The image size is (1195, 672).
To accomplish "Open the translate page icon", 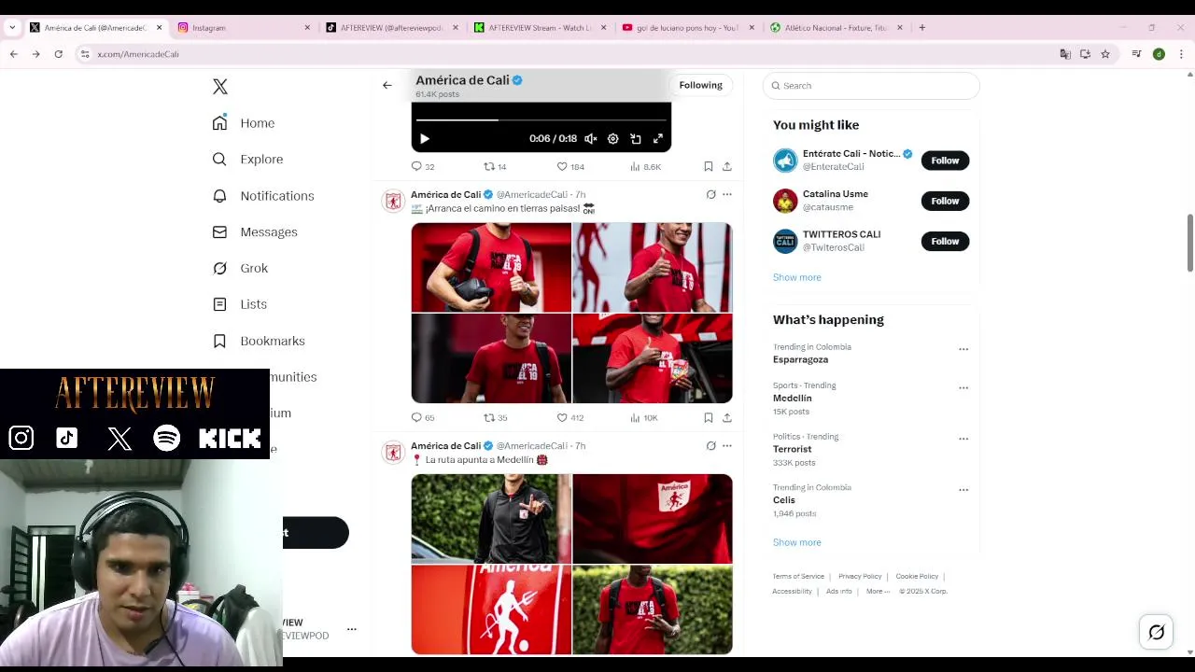I will point(1065,54).
